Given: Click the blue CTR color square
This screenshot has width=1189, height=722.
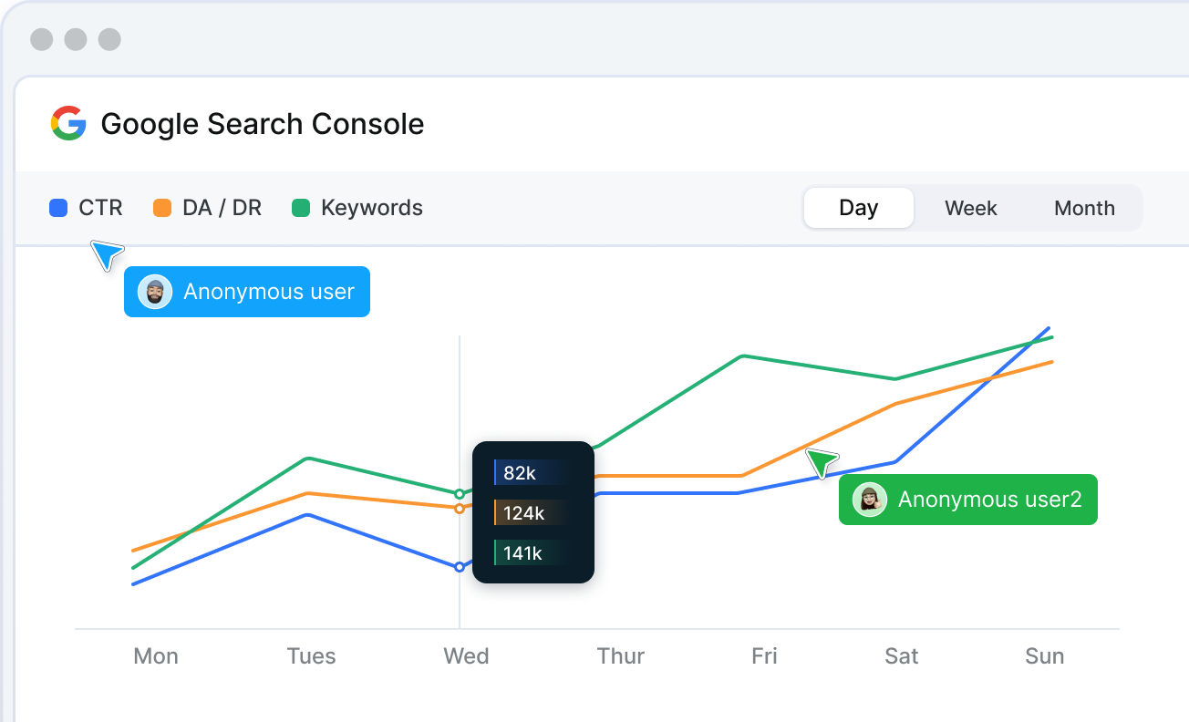Looking at the screenshot, I should pyautogui.click(x=58, y=208).
